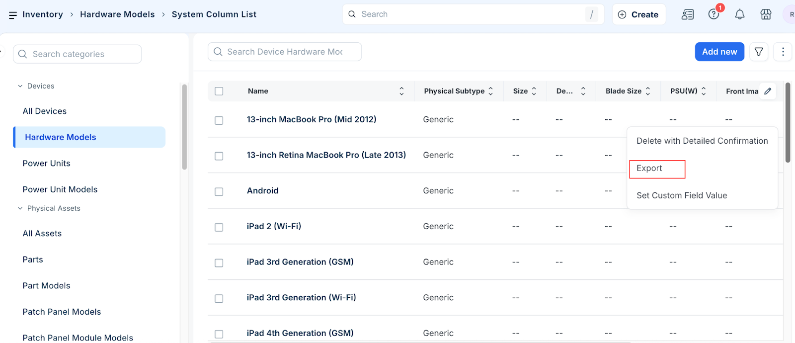Open the task list icon in top bar
This screenshot has height=343, width=795.
tap(688, 14)
